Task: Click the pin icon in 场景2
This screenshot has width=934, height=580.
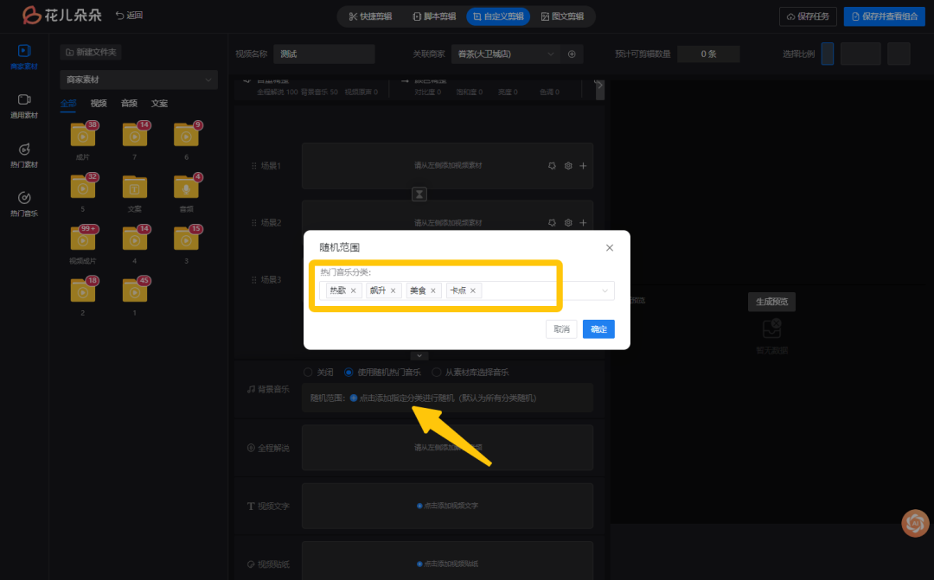Action: [552, 222]
